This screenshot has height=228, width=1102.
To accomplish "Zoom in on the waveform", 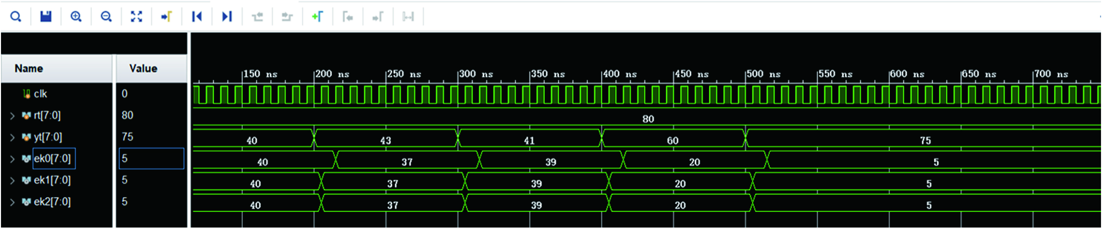I will tap(76, 17).
